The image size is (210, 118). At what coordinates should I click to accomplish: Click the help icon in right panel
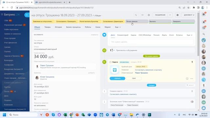point(204,14)
